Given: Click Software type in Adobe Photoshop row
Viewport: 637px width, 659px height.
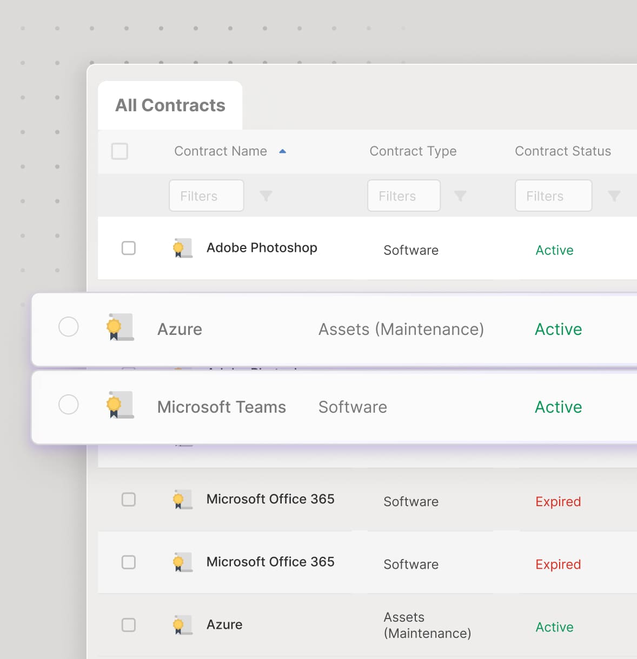Looking at the screenshot, I should tap(411, 250).
